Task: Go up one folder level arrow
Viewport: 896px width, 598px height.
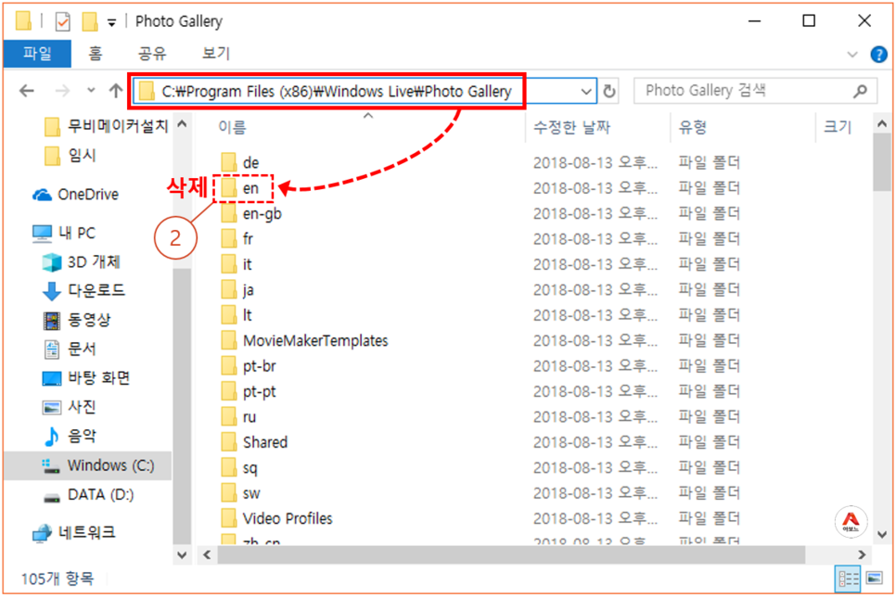Action: pos(116,91)
